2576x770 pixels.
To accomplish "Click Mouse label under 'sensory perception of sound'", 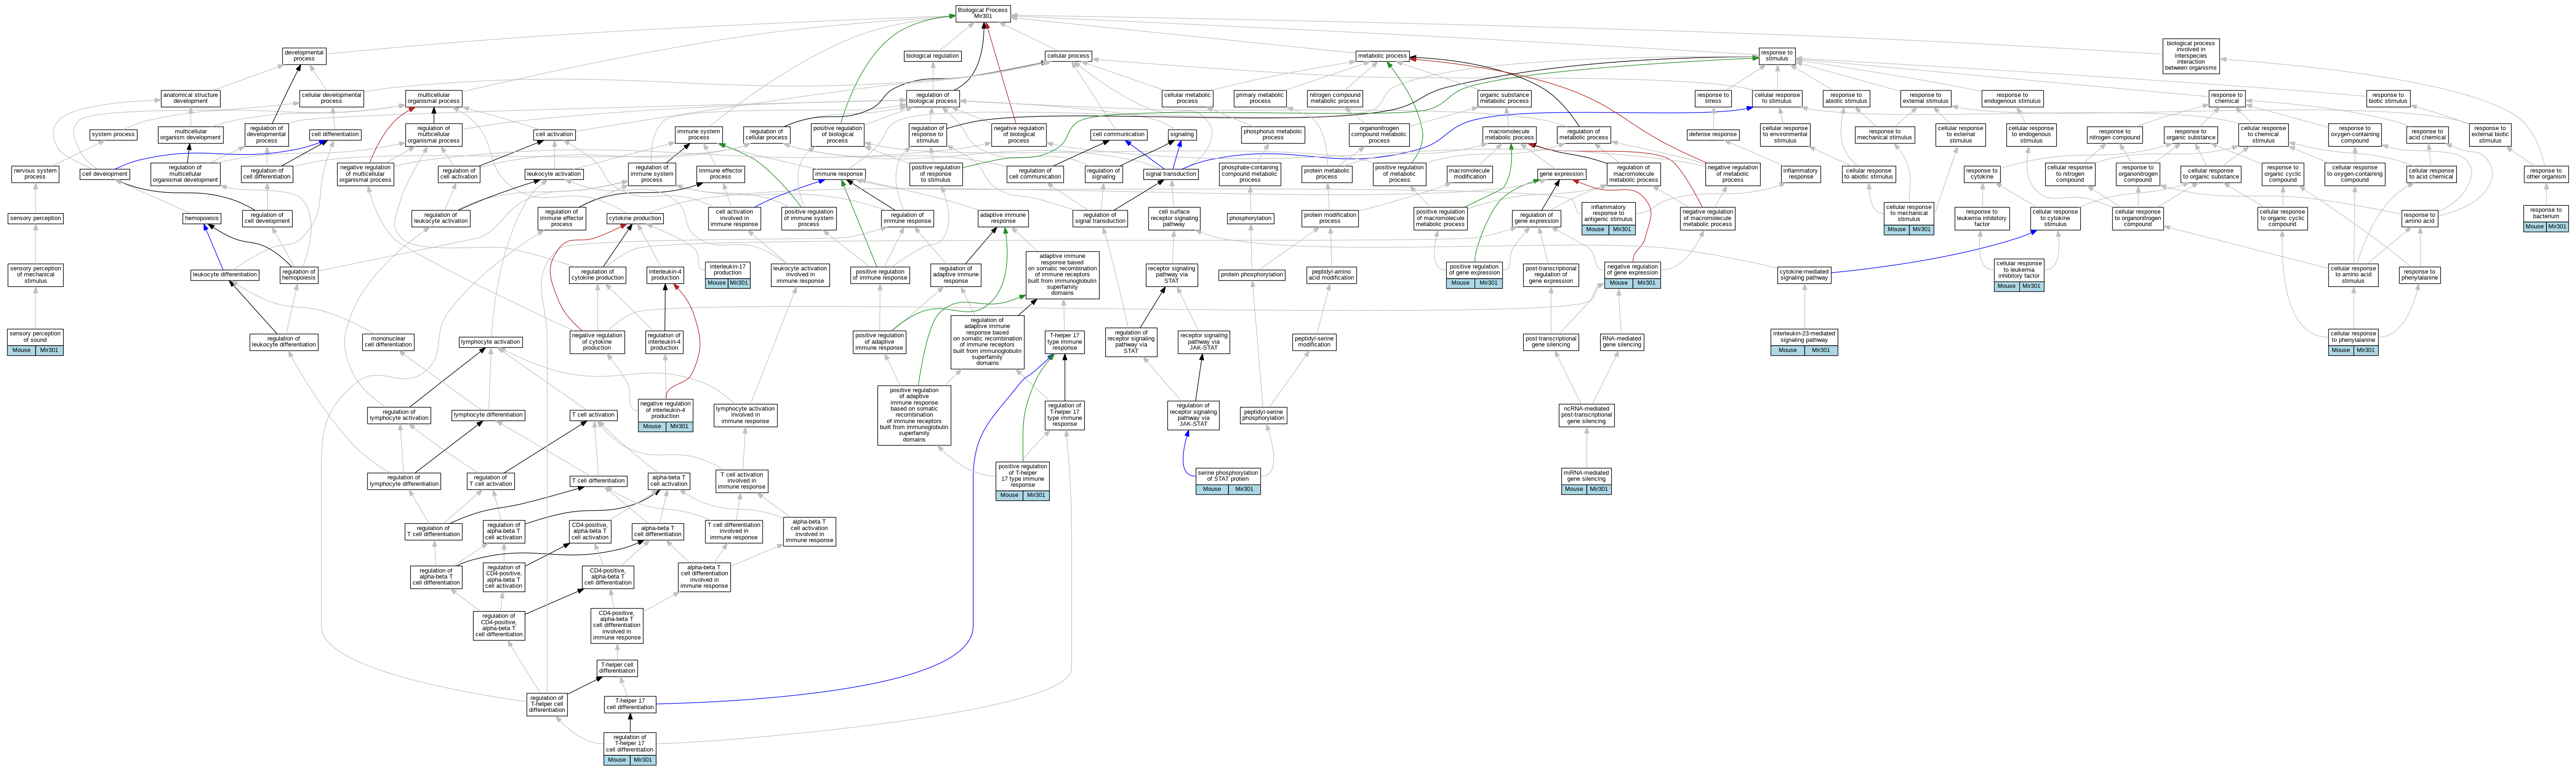I will coord(21,351).
